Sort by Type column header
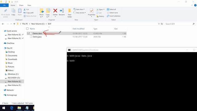The width and height of the screenshot is (197, 111). pyautogui.click(x=95, y=29)
